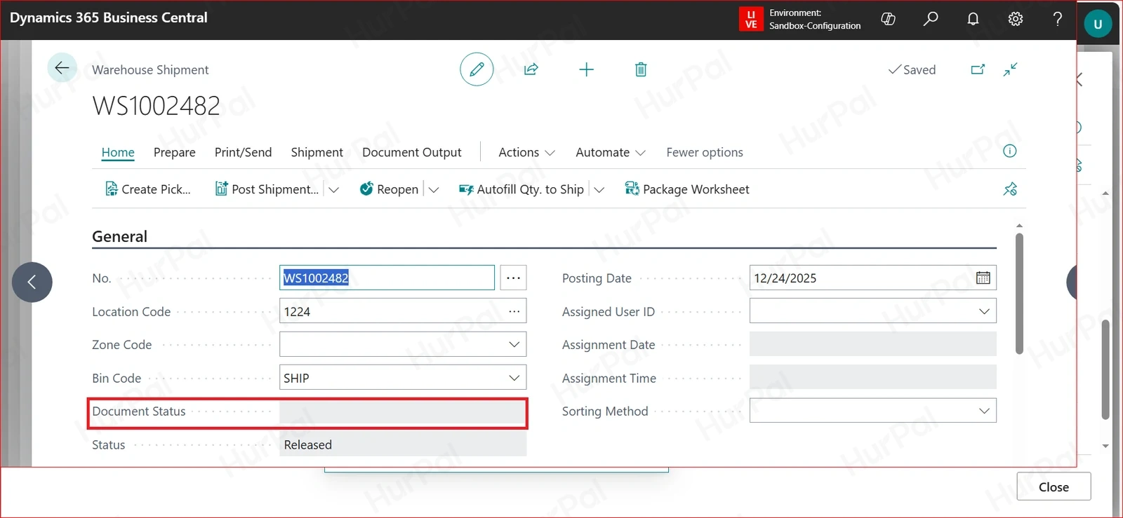
Task: Open Sorting Method dropdown
Action: coord(984,411)
